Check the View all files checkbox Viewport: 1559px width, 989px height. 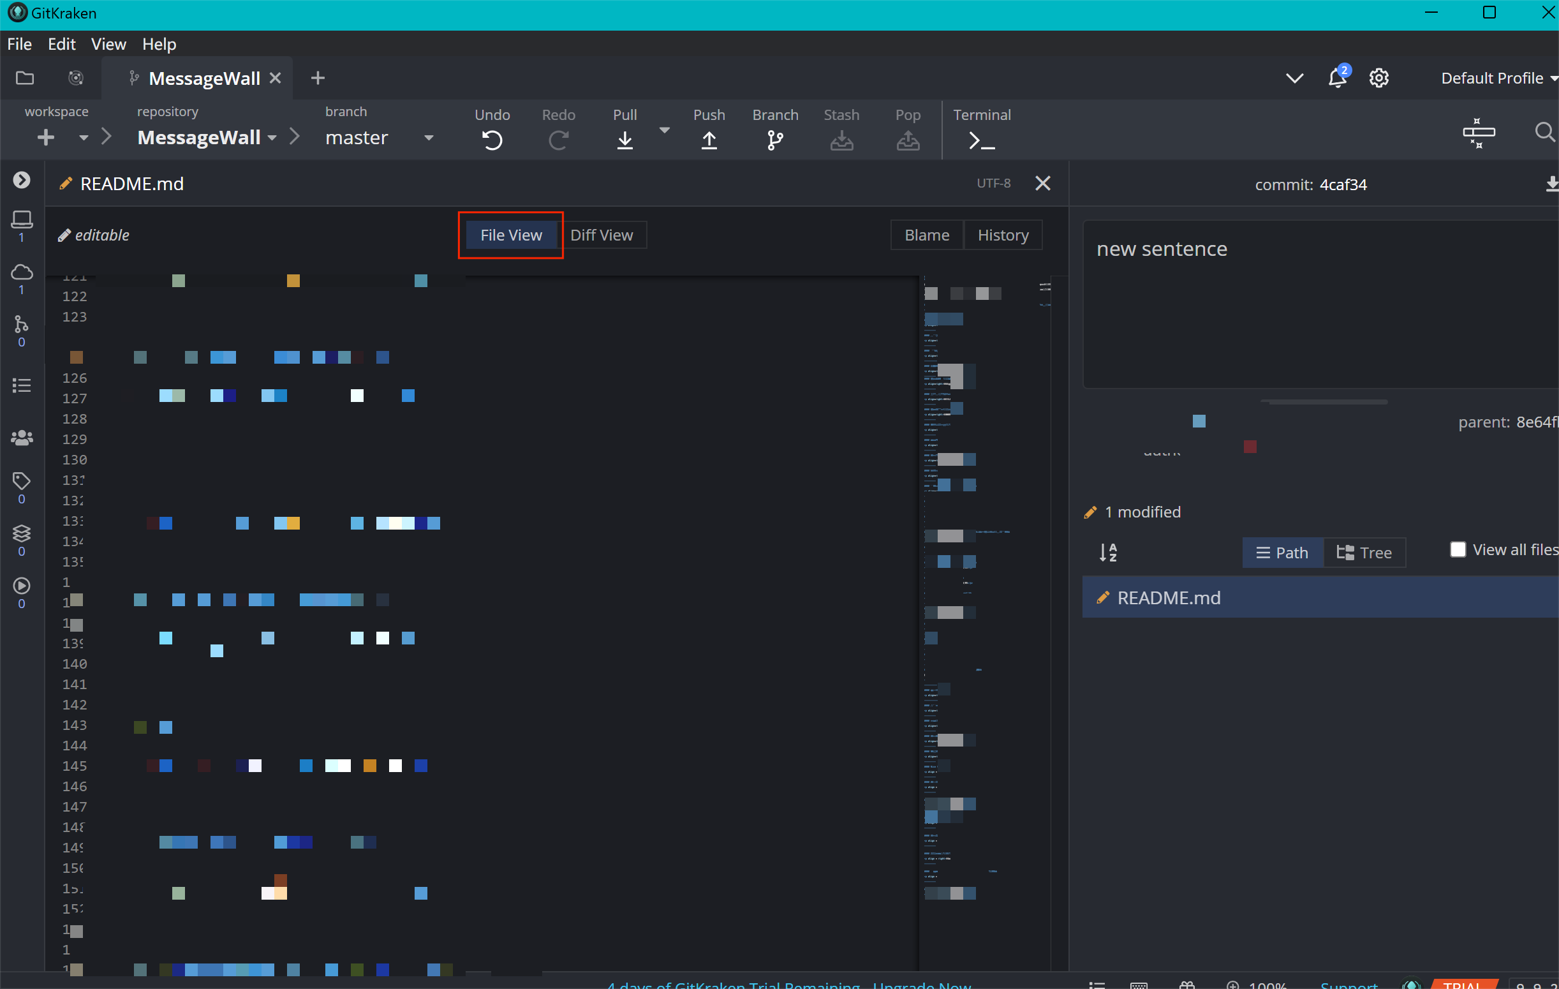point(1458,550)
